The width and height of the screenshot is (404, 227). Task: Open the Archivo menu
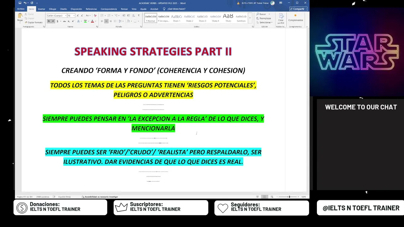tap(21, 9)
